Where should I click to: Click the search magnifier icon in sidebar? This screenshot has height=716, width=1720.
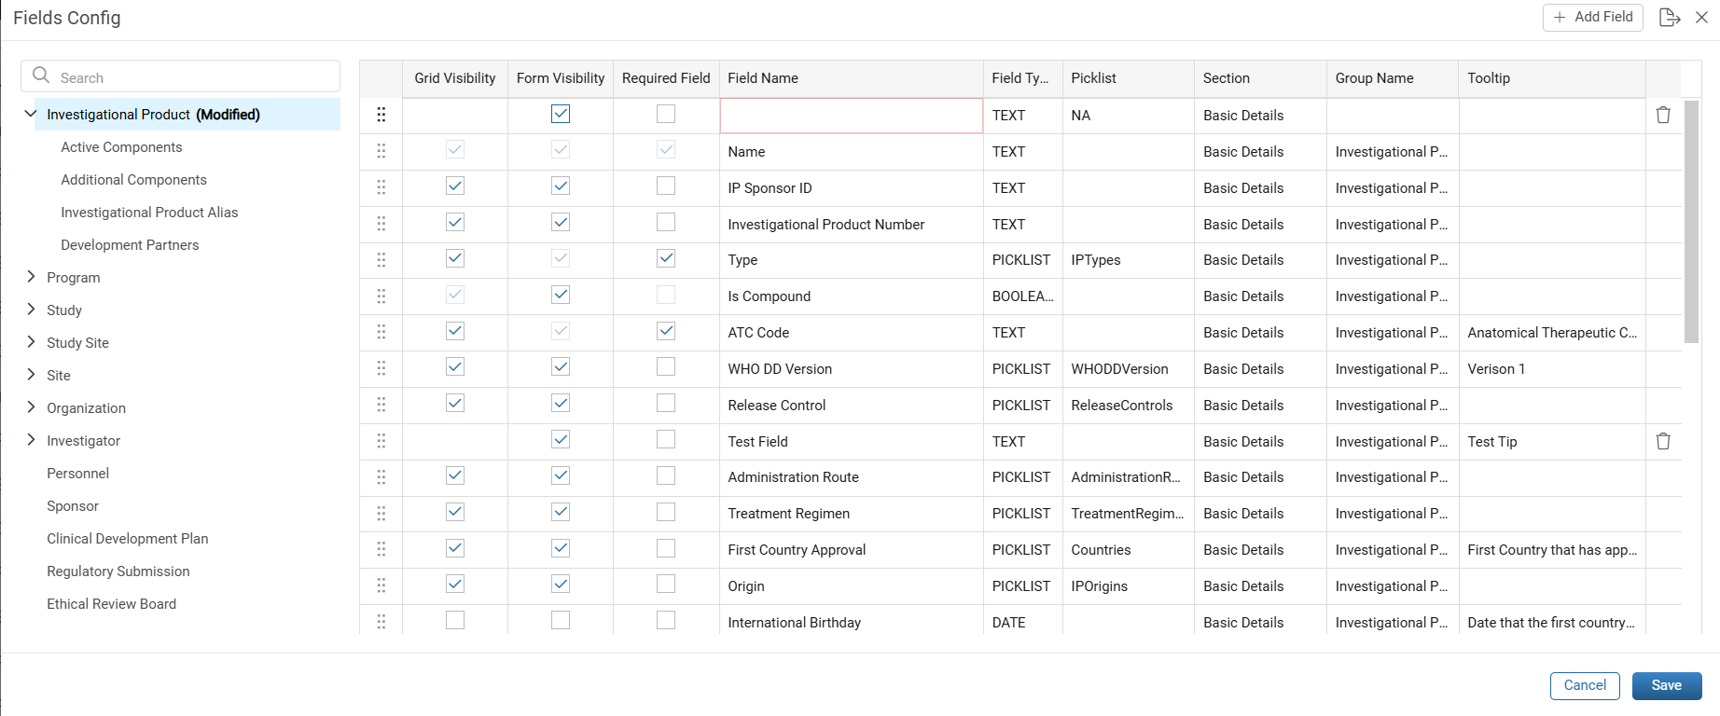(x=41, y=76)
